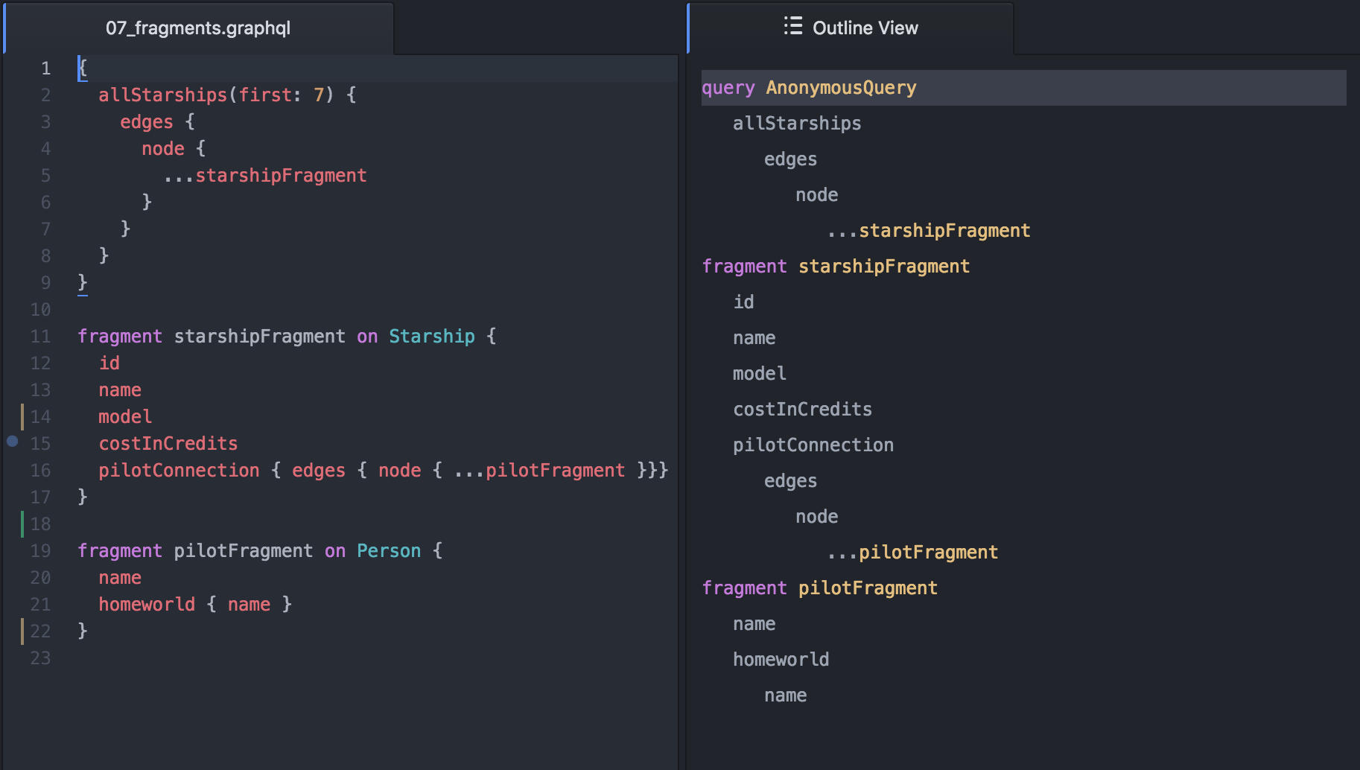Click ...starshipFragment on line 5 of the editor

click(x=265, y=176)
